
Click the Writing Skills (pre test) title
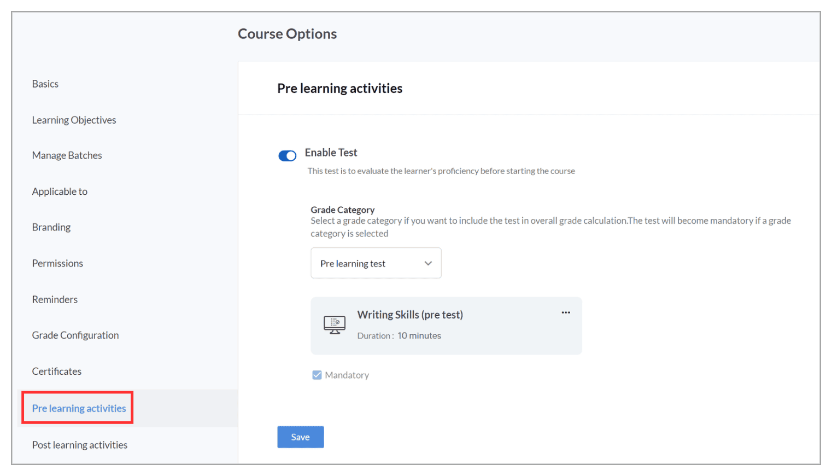410,315
